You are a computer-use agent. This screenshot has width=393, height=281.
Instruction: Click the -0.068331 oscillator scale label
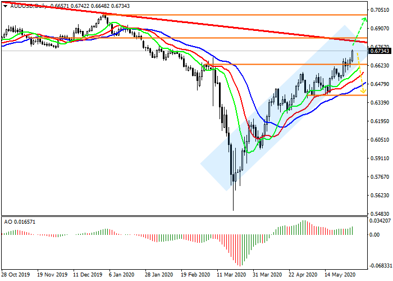click(x=381, y=265)
